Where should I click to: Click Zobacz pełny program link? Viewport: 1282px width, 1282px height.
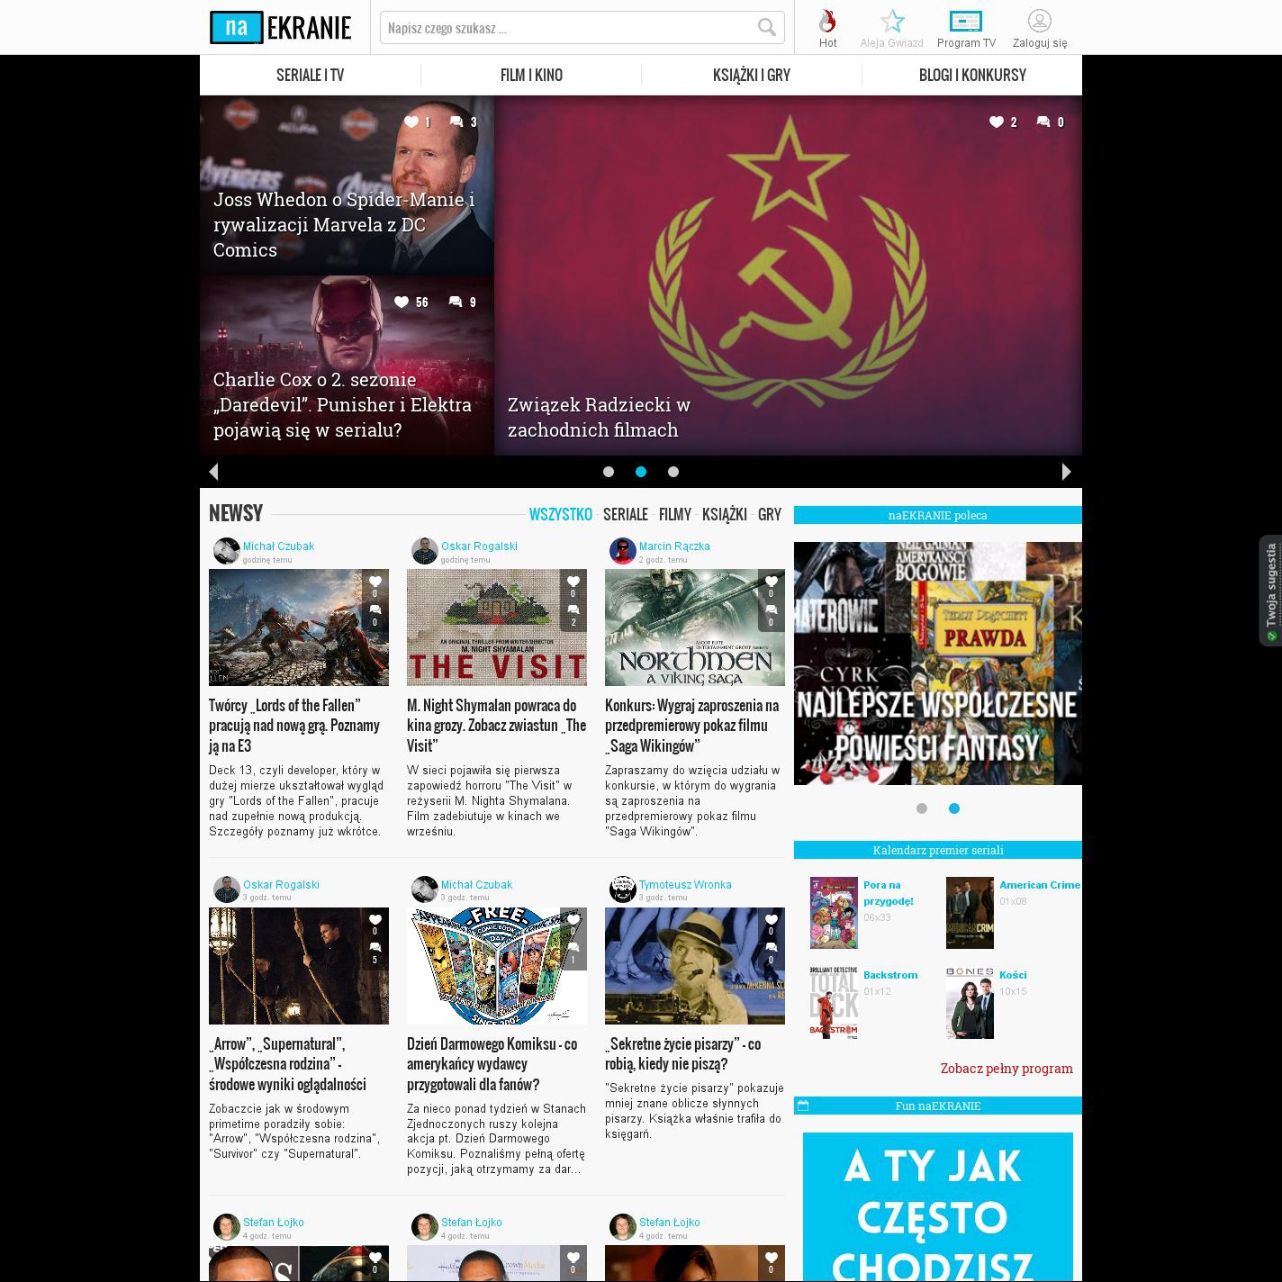tap(1006, 1069)
